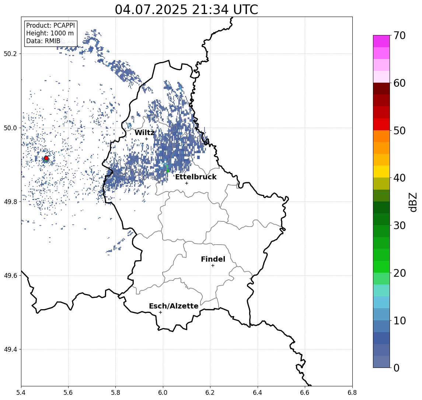Click the 50.0 latitude axis label
Screen dimensions: 422x400
pyautogui.click(x=10, y=128)
